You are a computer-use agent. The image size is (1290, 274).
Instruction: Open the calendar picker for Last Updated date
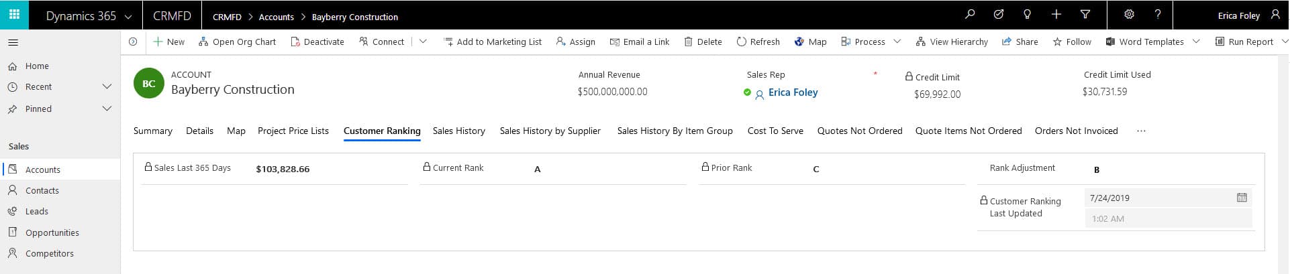[1242, 198]
